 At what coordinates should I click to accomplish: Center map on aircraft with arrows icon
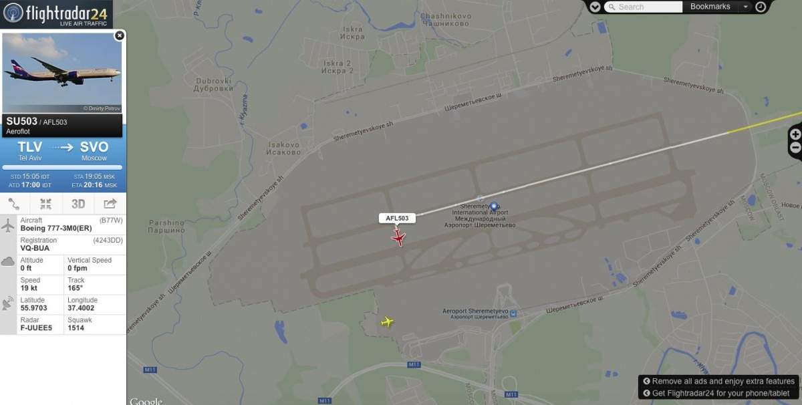tap(45, 204)
